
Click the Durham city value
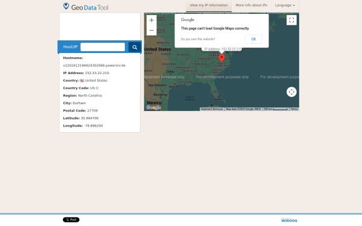[79, 103]
